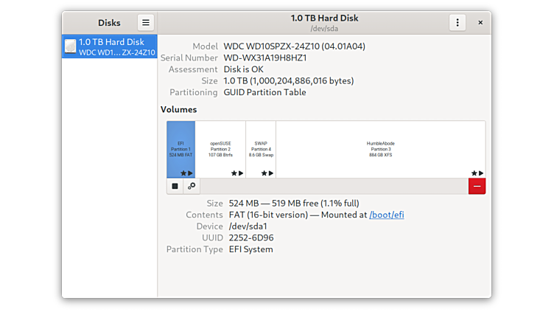Open the drive options kebab menu

pos(457,23)
